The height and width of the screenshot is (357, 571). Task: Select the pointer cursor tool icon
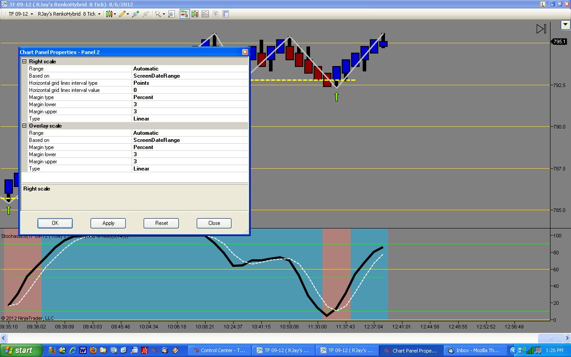157,14
